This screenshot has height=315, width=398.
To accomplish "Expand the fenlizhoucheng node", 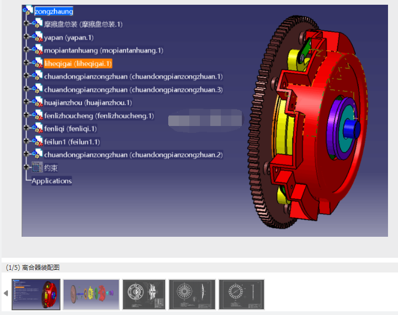I will [26, 114].
